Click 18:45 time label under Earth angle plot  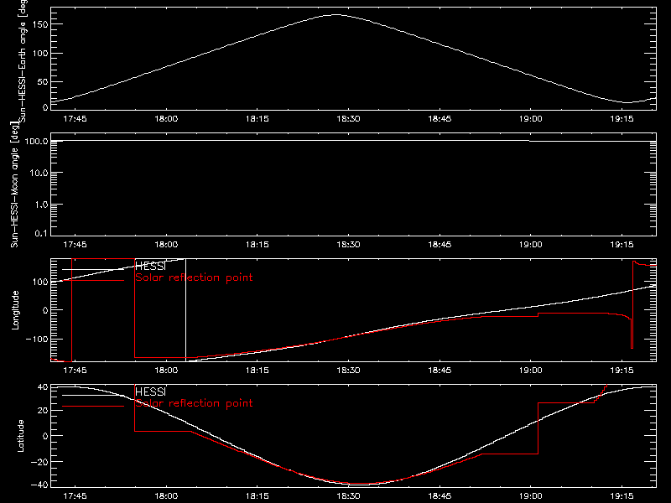click(440, 119)
